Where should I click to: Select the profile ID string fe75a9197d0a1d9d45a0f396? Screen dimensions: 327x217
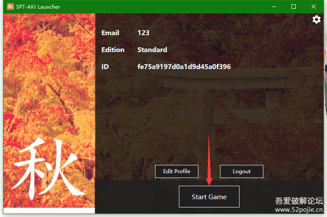(184, 67)
